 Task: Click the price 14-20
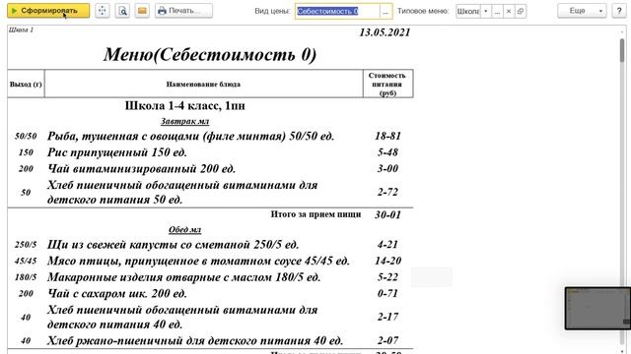point(387,261)
